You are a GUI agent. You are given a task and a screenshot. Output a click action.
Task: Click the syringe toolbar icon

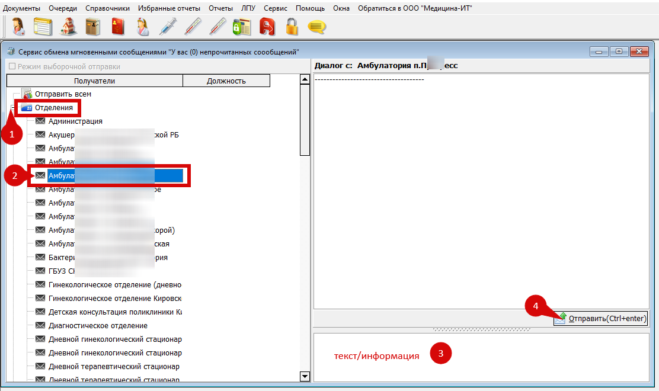click(x=168, y=27)
